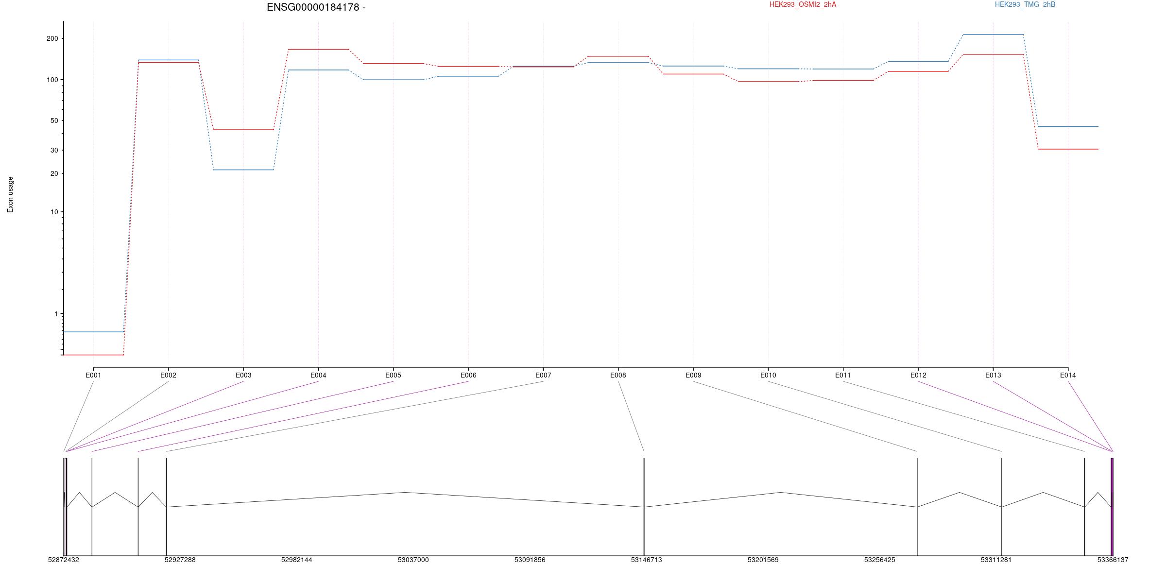Click exon label E014
Viewport: 1166px width, 583px height.
pos(1068,375)
